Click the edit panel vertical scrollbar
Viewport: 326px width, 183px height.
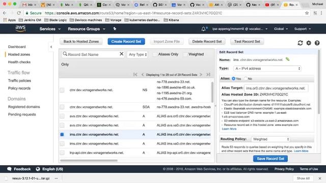coord(319,82)
